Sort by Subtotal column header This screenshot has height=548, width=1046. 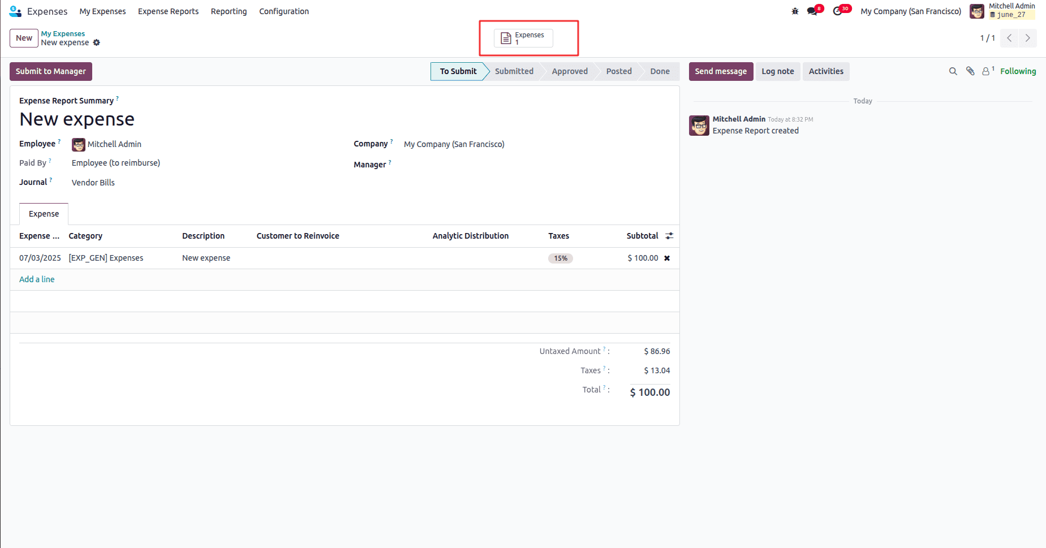coord(642,236)
